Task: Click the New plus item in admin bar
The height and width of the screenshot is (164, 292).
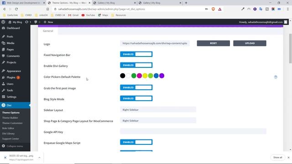Action: (x=48, y=22)
